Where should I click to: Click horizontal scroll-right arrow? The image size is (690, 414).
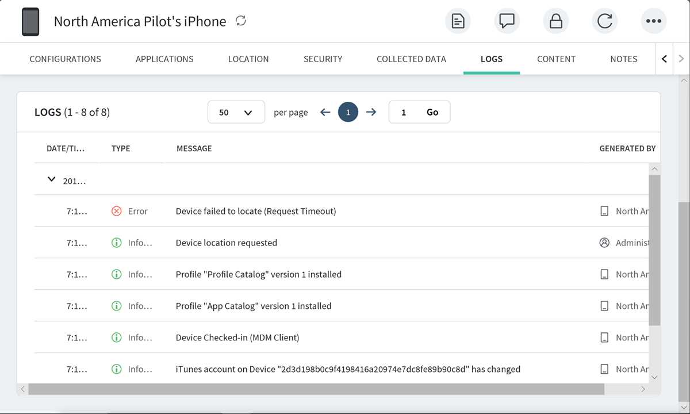tap(643, 389)
